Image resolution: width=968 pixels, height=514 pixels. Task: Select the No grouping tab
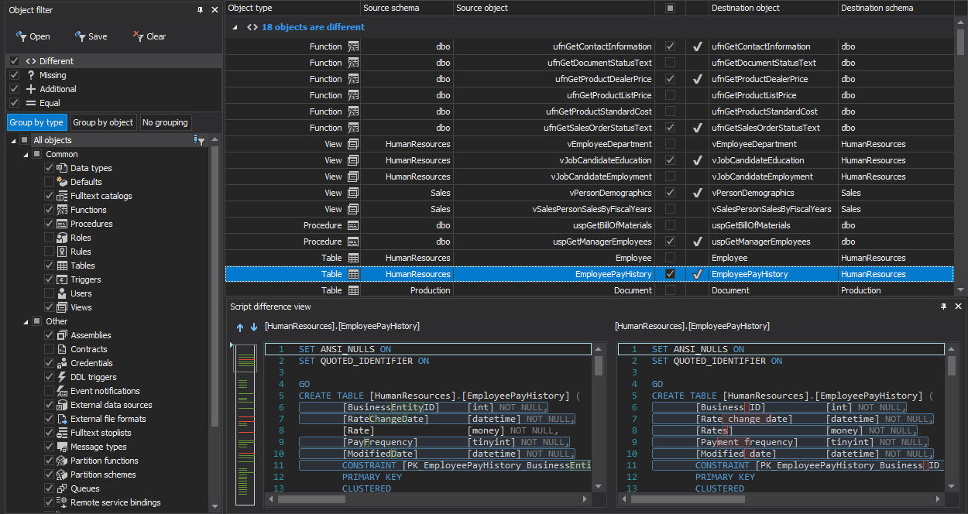(165, 122)
